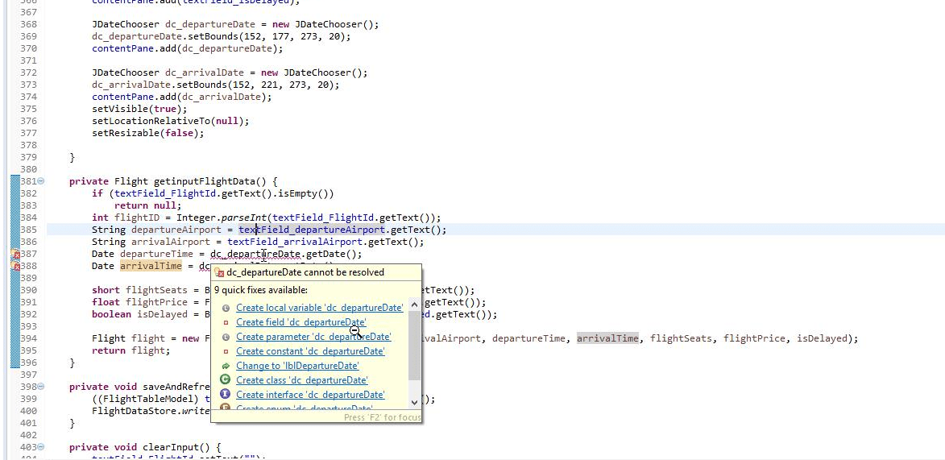Click 'flightPrice' argument on line 394

point(754,338)
